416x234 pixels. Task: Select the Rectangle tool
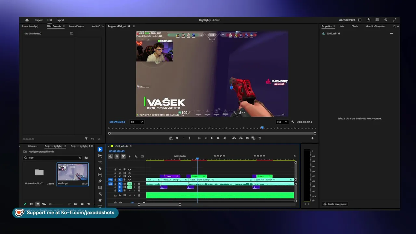(x=100, y=188)
